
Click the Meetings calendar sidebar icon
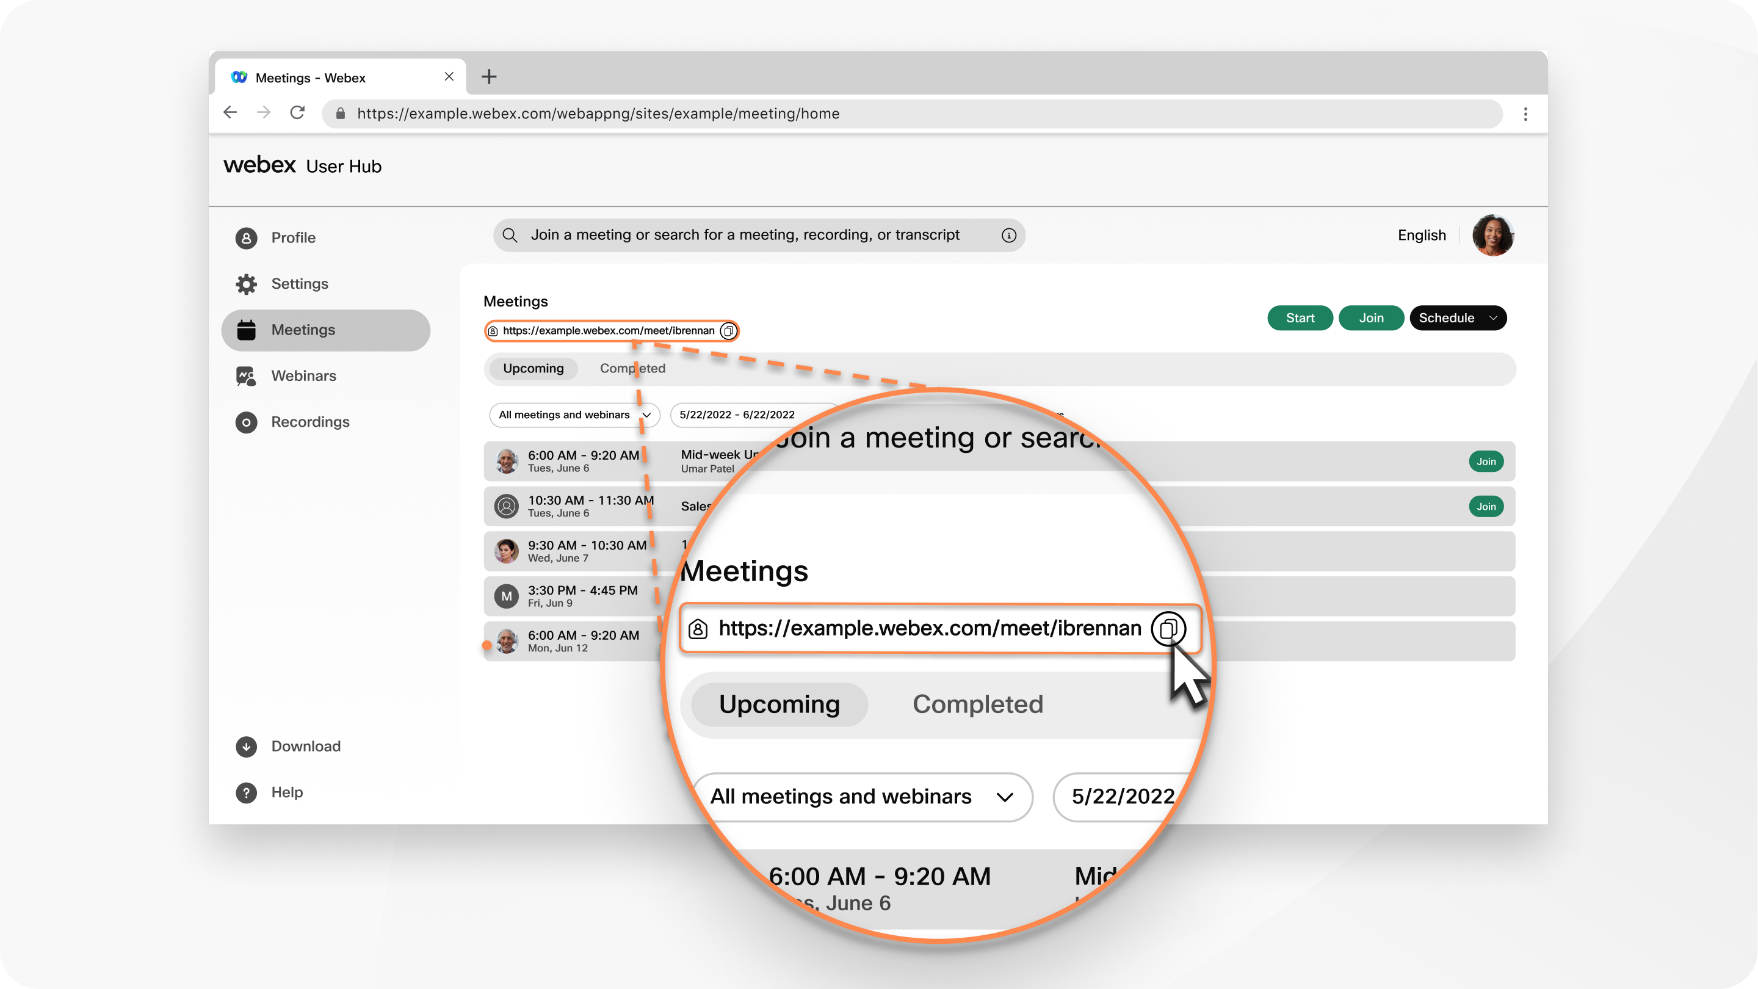pos(247,330)
